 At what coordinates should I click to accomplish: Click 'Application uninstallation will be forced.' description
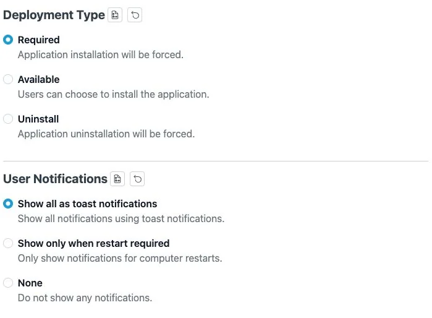click(106, 134)
